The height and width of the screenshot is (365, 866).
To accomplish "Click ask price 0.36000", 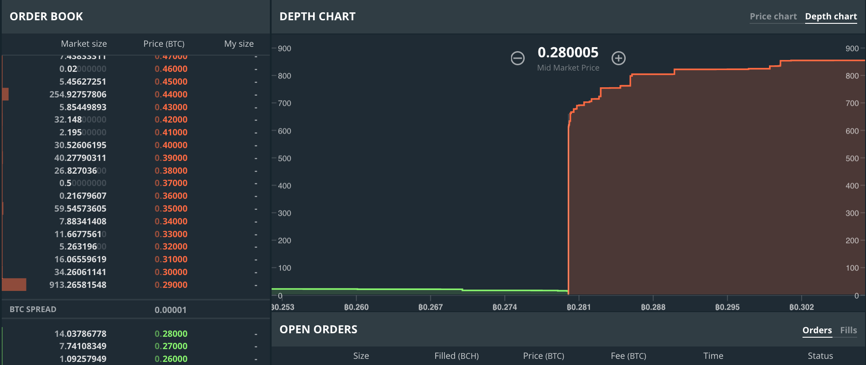I will point(171,196).
